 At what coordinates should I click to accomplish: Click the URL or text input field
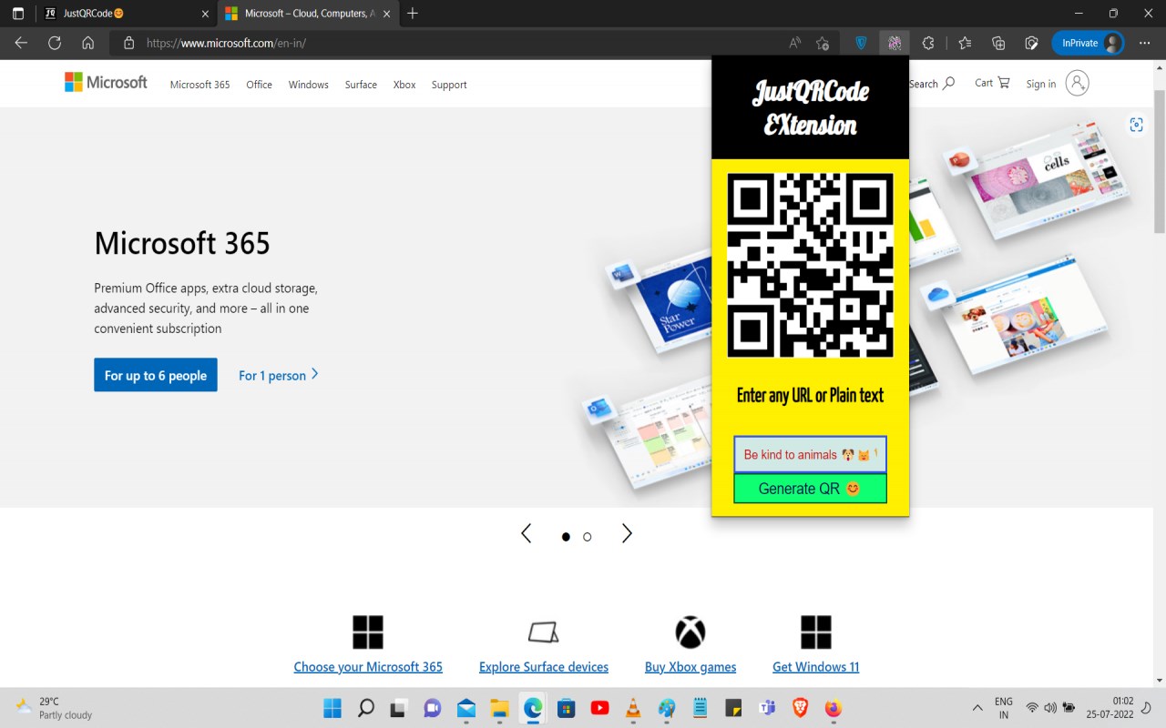click(x=810, y=454)
